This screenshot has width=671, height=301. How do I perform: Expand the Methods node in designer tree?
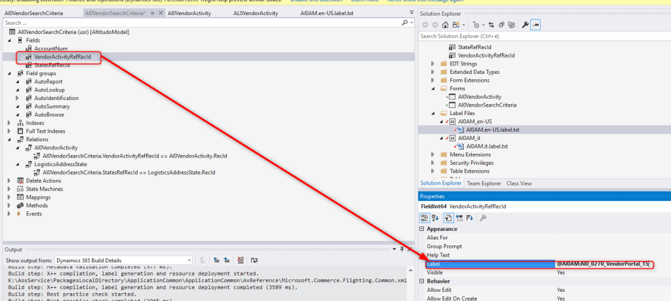[x=10, y=205]
